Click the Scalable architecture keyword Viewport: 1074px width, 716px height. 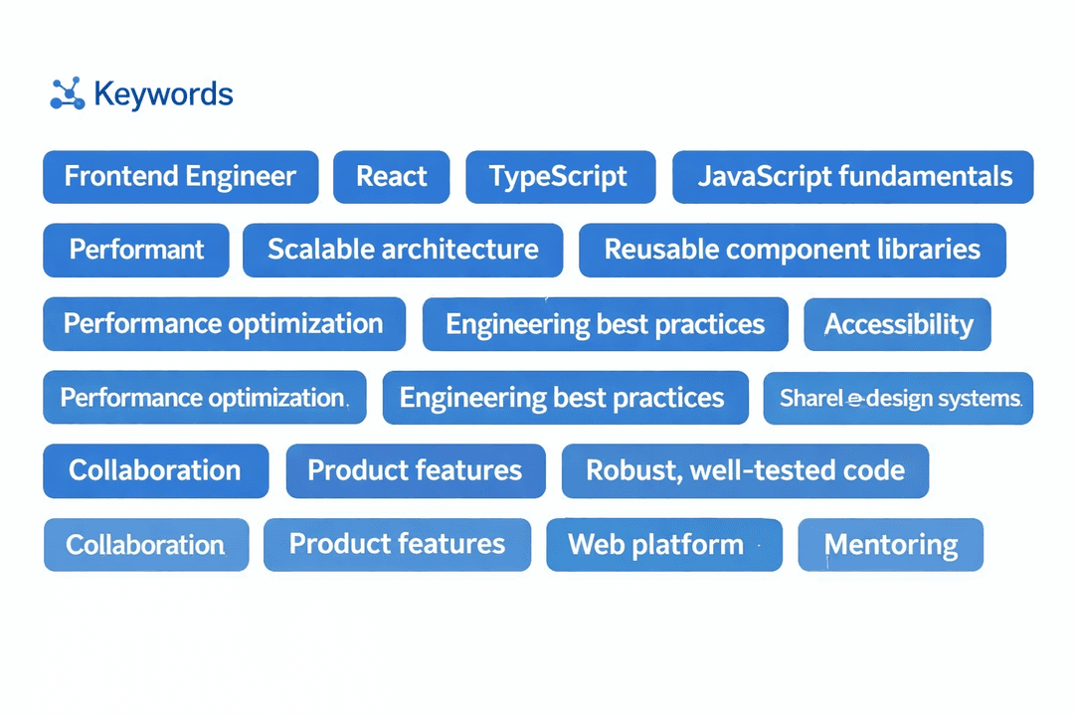pos(402,250)
